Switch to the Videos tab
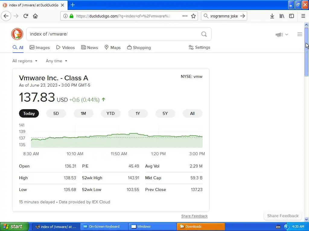309x231 pixels. click(x=65, y=48)
